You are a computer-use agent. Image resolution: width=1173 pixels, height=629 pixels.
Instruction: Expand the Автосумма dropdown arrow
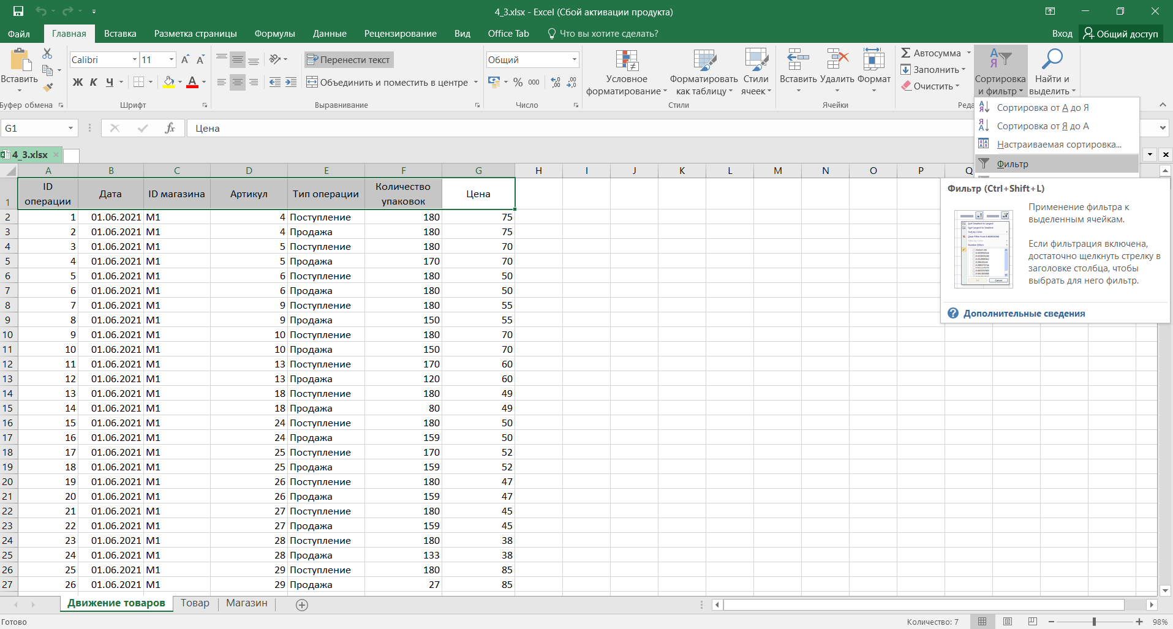pyautogui.click(x=968, y=53)
